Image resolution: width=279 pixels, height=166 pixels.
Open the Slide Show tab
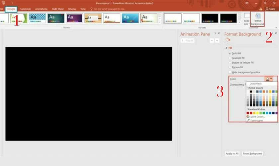click(57, 9)
